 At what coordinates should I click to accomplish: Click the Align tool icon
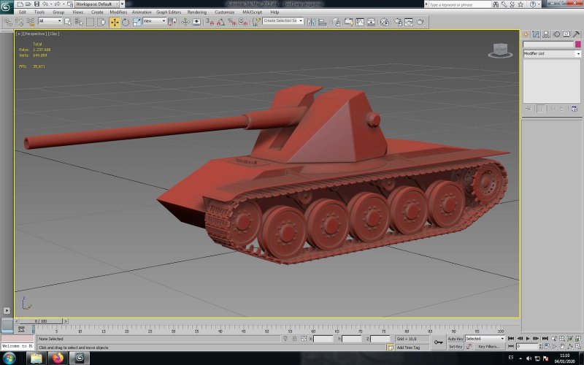[x=323, y=22]
